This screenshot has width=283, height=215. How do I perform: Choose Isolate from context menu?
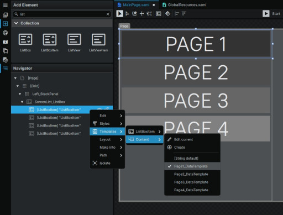pos(107,163)
